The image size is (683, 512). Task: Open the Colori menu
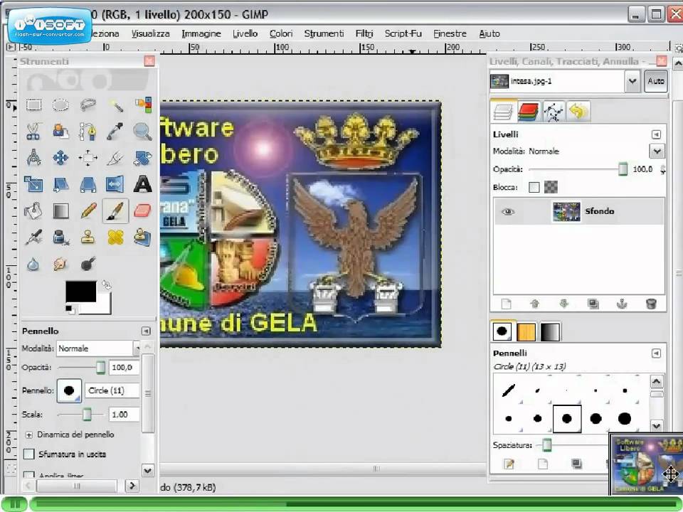pyautogui.click(x=281, y=33)
